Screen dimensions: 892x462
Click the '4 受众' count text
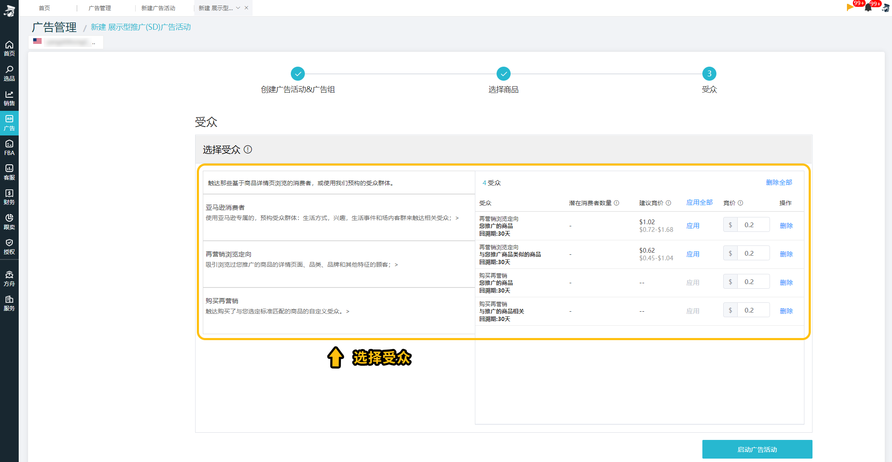click(x=491, y=183)
